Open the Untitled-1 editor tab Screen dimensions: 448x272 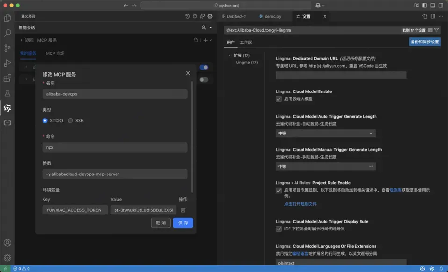coord(236,16)
